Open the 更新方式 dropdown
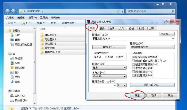The height and width of the screenshot is (110, 187). click(x=152, y=47)
